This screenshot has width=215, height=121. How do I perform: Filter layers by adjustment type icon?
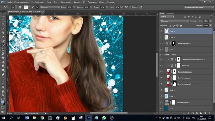point(189,16)
